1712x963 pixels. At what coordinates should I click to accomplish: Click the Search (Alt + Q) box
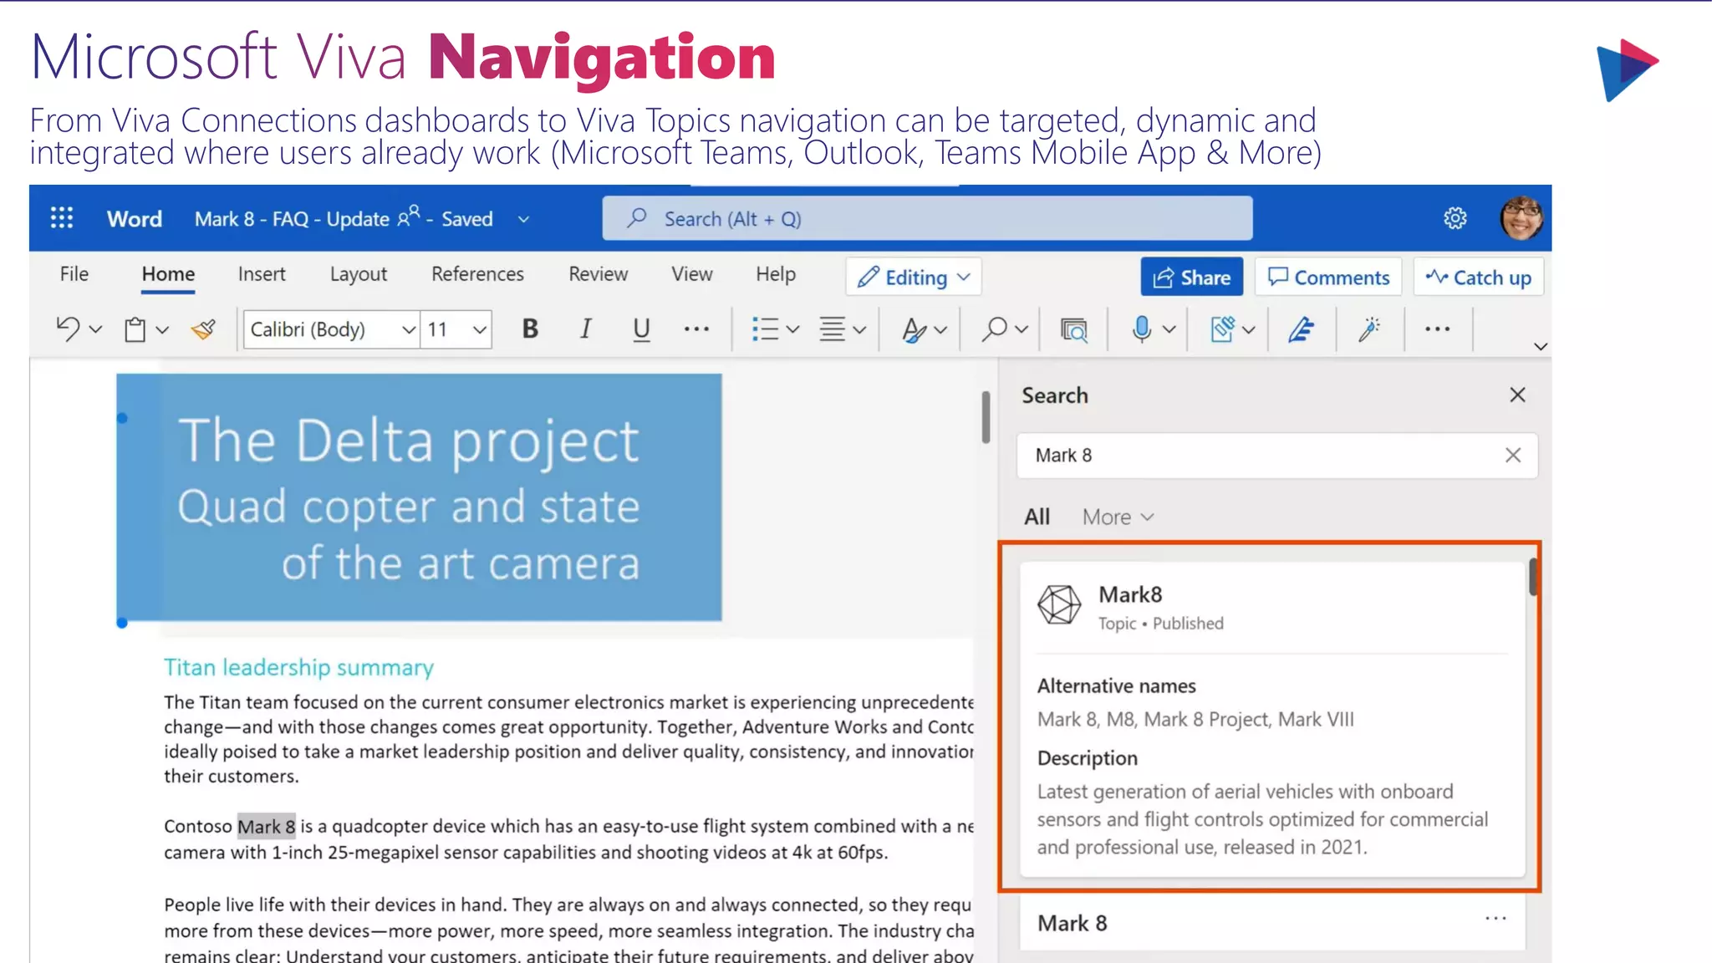(927, 218)
